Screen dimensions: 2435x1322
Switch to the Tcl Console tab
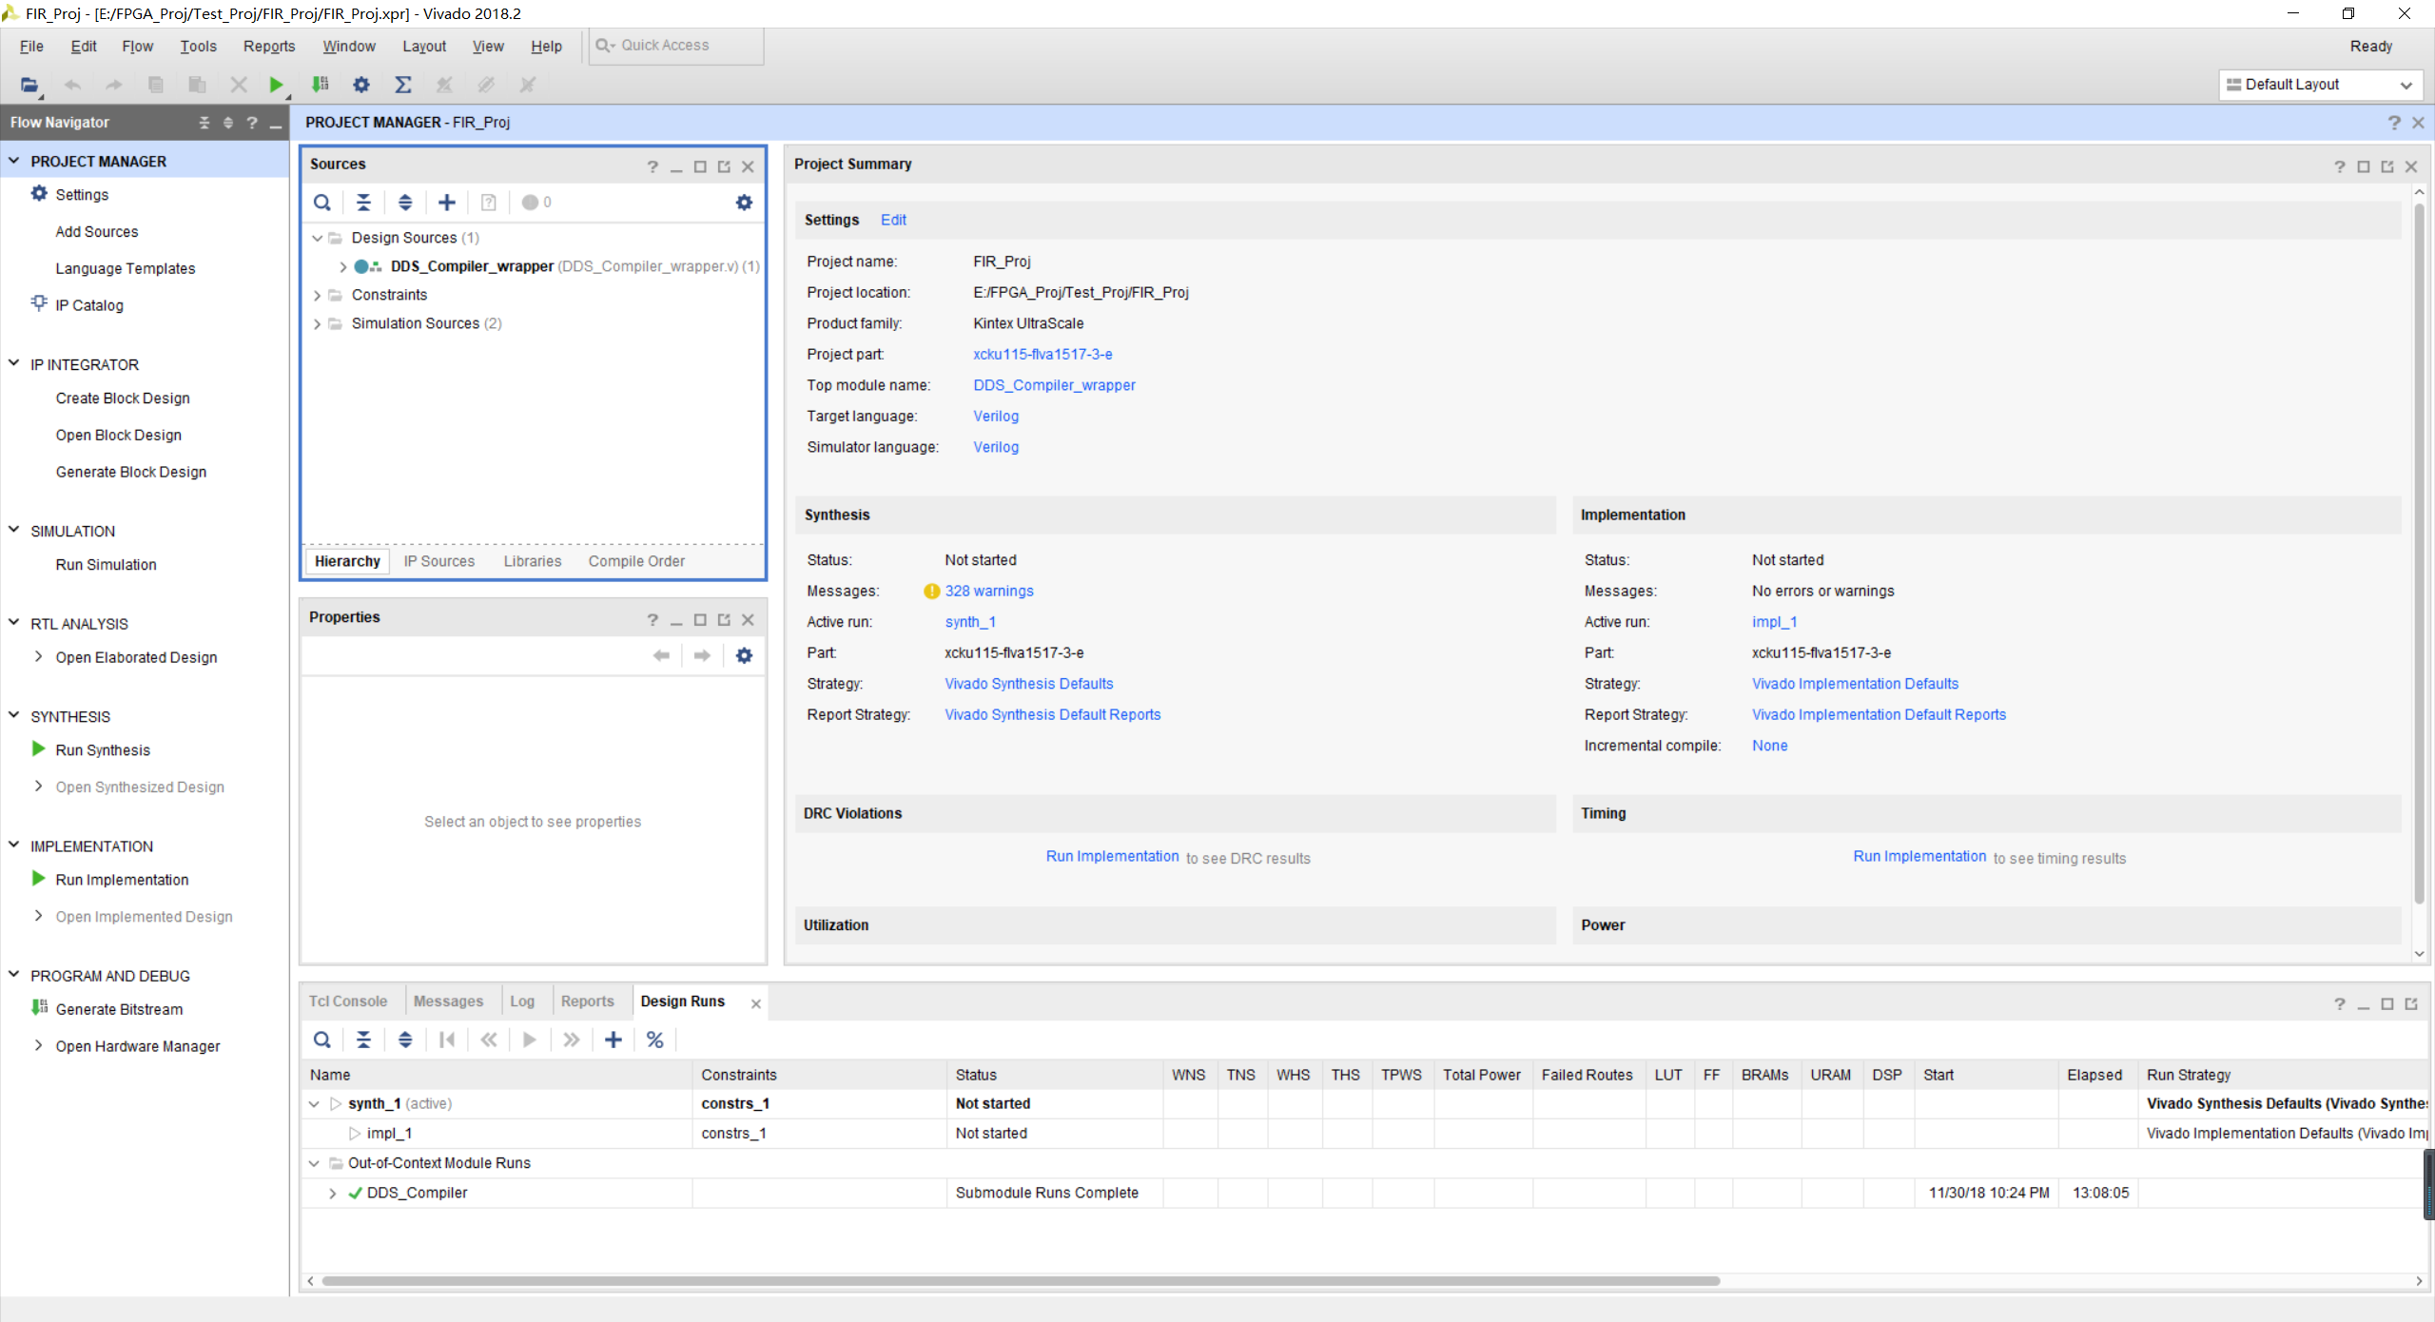[348, 1001]
